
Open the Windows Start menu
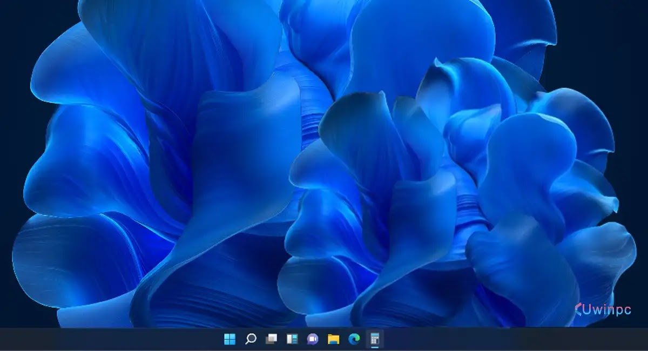click(230, 339)
